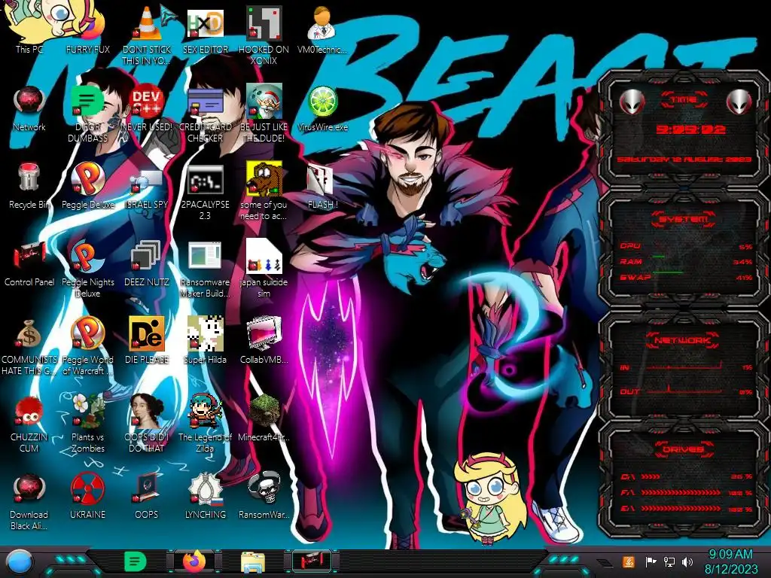Select the DEEZ NUTZ stacked windows icon
The width and height of the screenshot is (771, 578).
pos(147,263)
